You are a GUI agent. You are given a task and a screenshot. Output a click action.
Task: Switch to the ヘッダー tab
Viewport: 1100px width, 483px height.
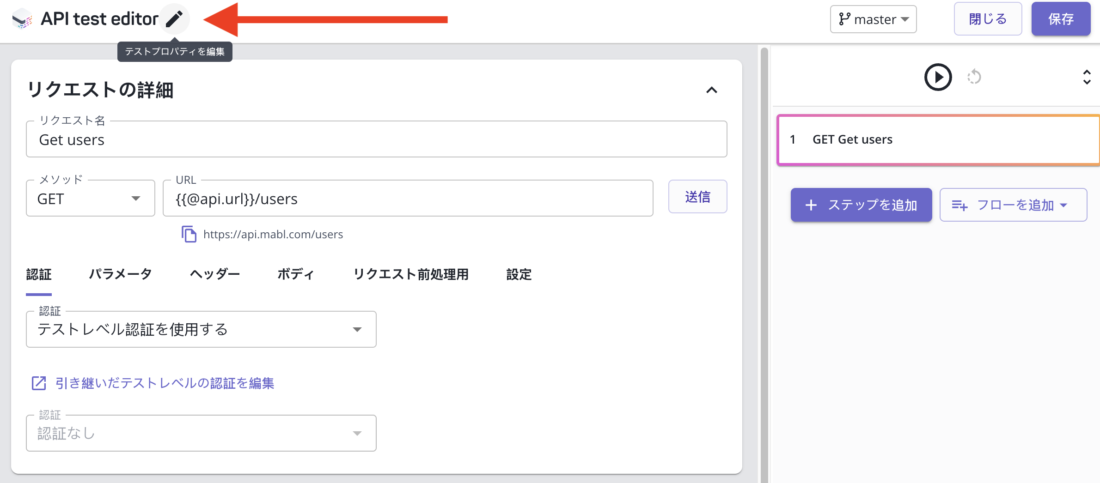[x=215, y=274]
